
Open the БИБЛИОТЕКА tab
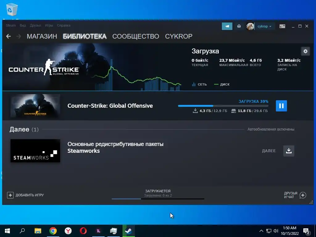tap(85, 36)
